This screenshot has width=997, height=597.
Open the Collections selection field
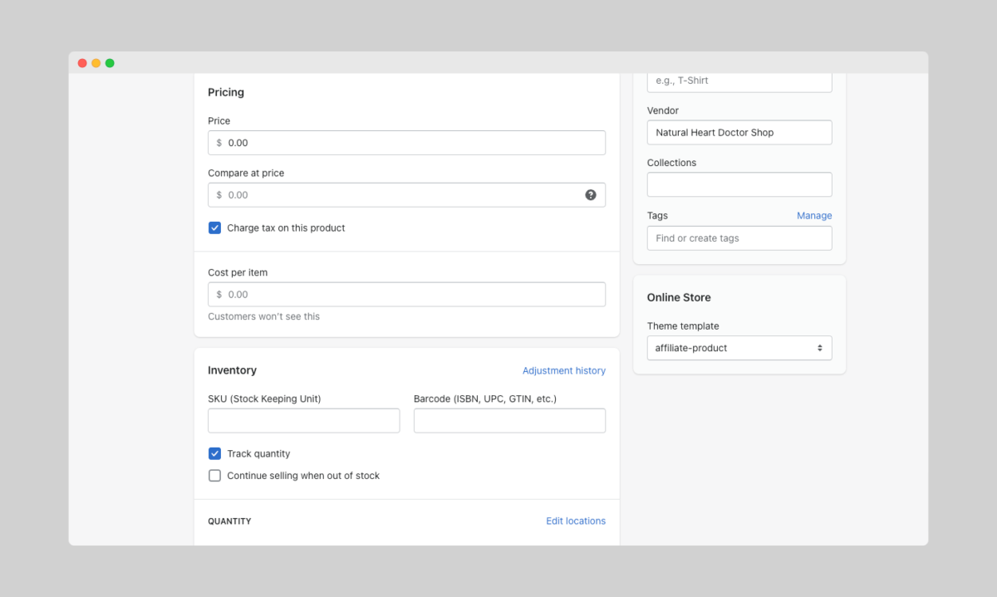coord(739,184)
